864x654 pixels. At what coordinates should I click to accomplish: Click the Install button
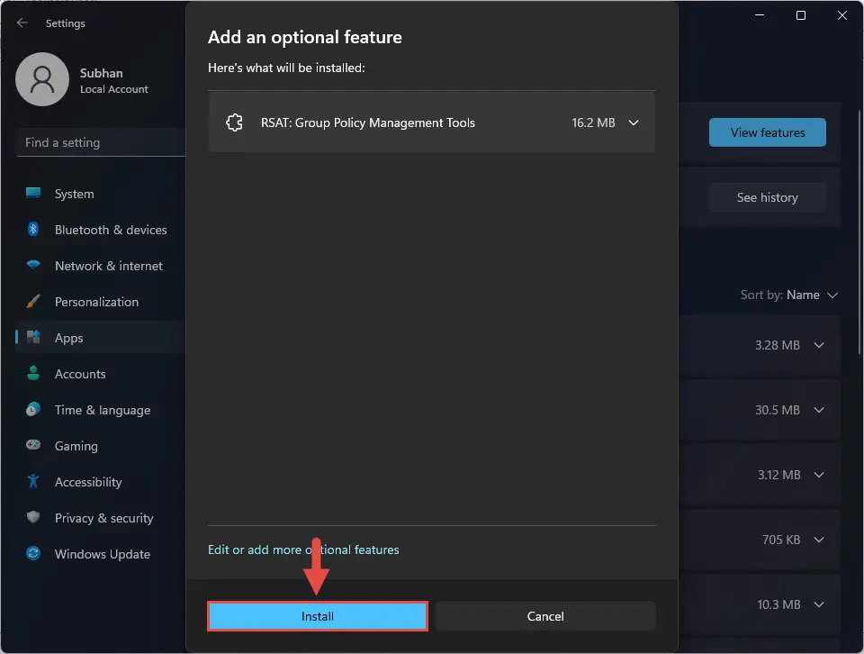(x=318, y=616)
